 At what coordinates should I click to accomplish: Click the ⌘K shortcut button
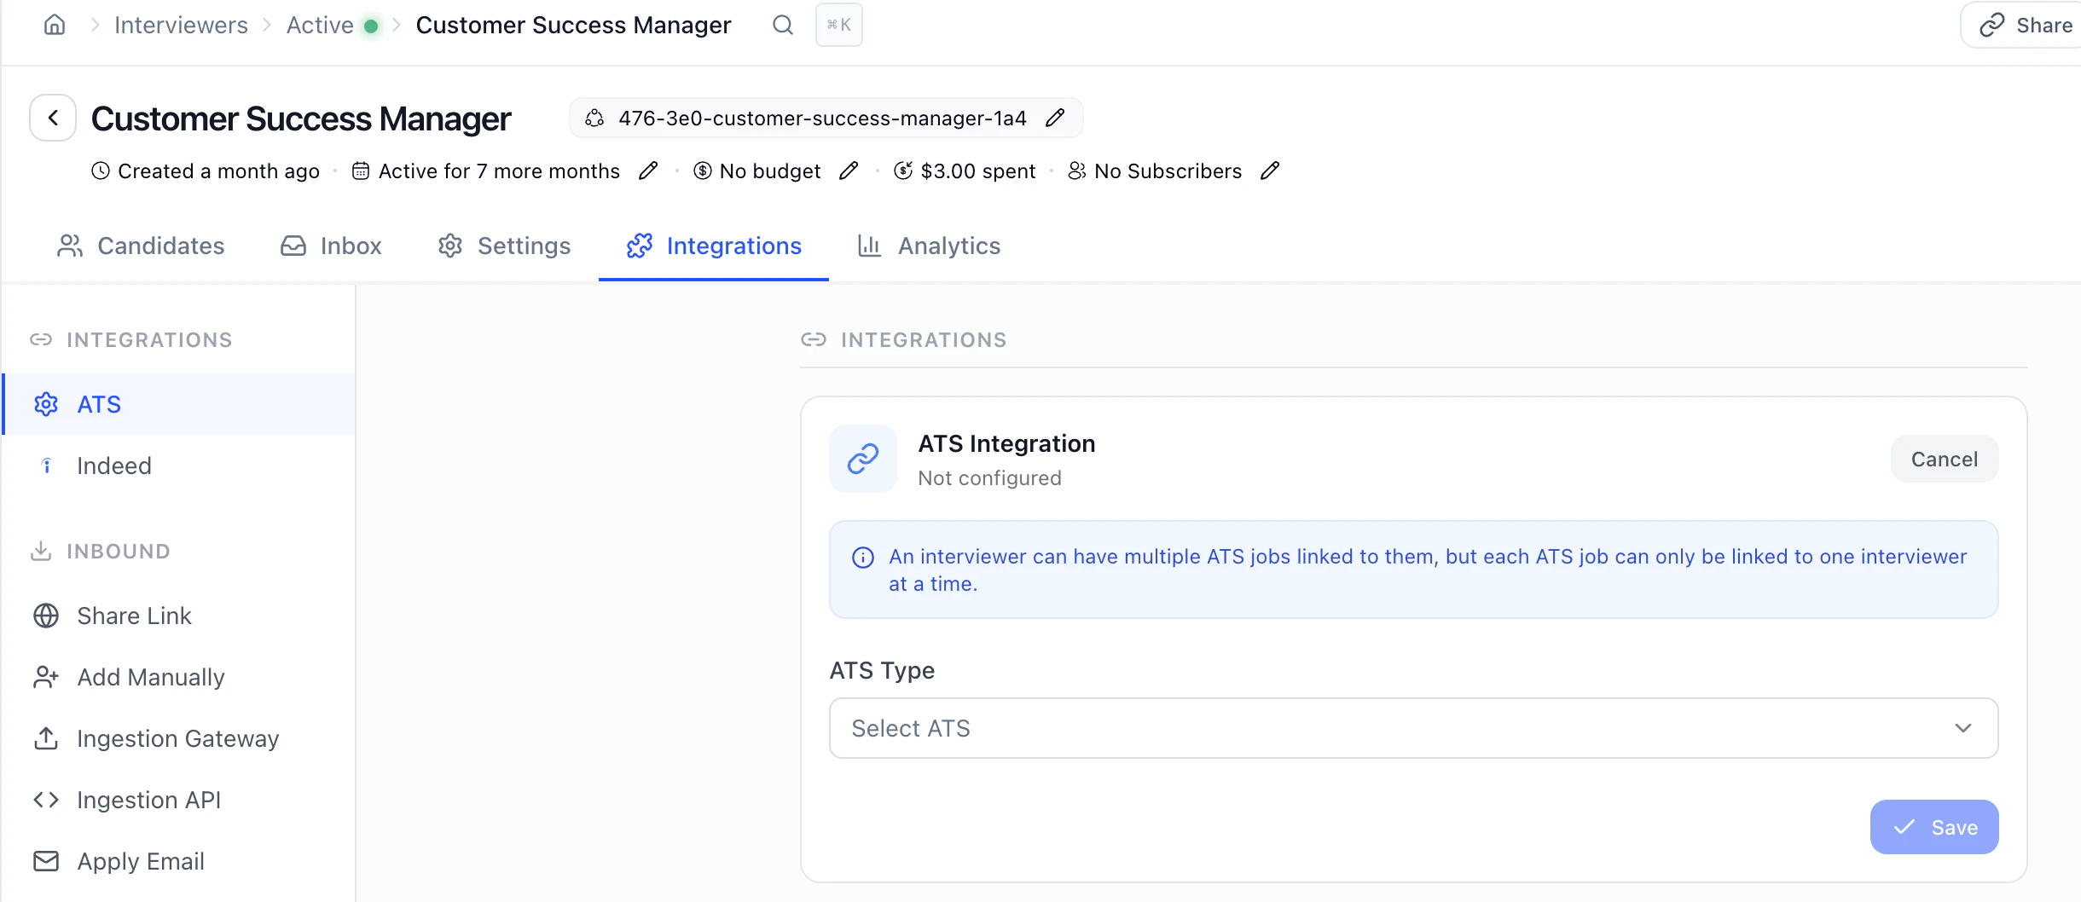839,25
